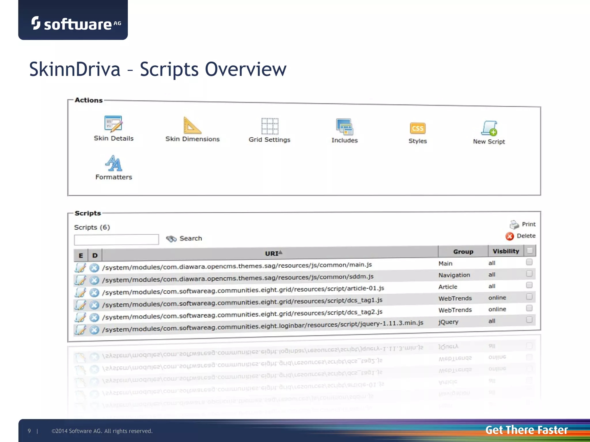Edit the jquery-1.11.3.min.js script entry

80,330
